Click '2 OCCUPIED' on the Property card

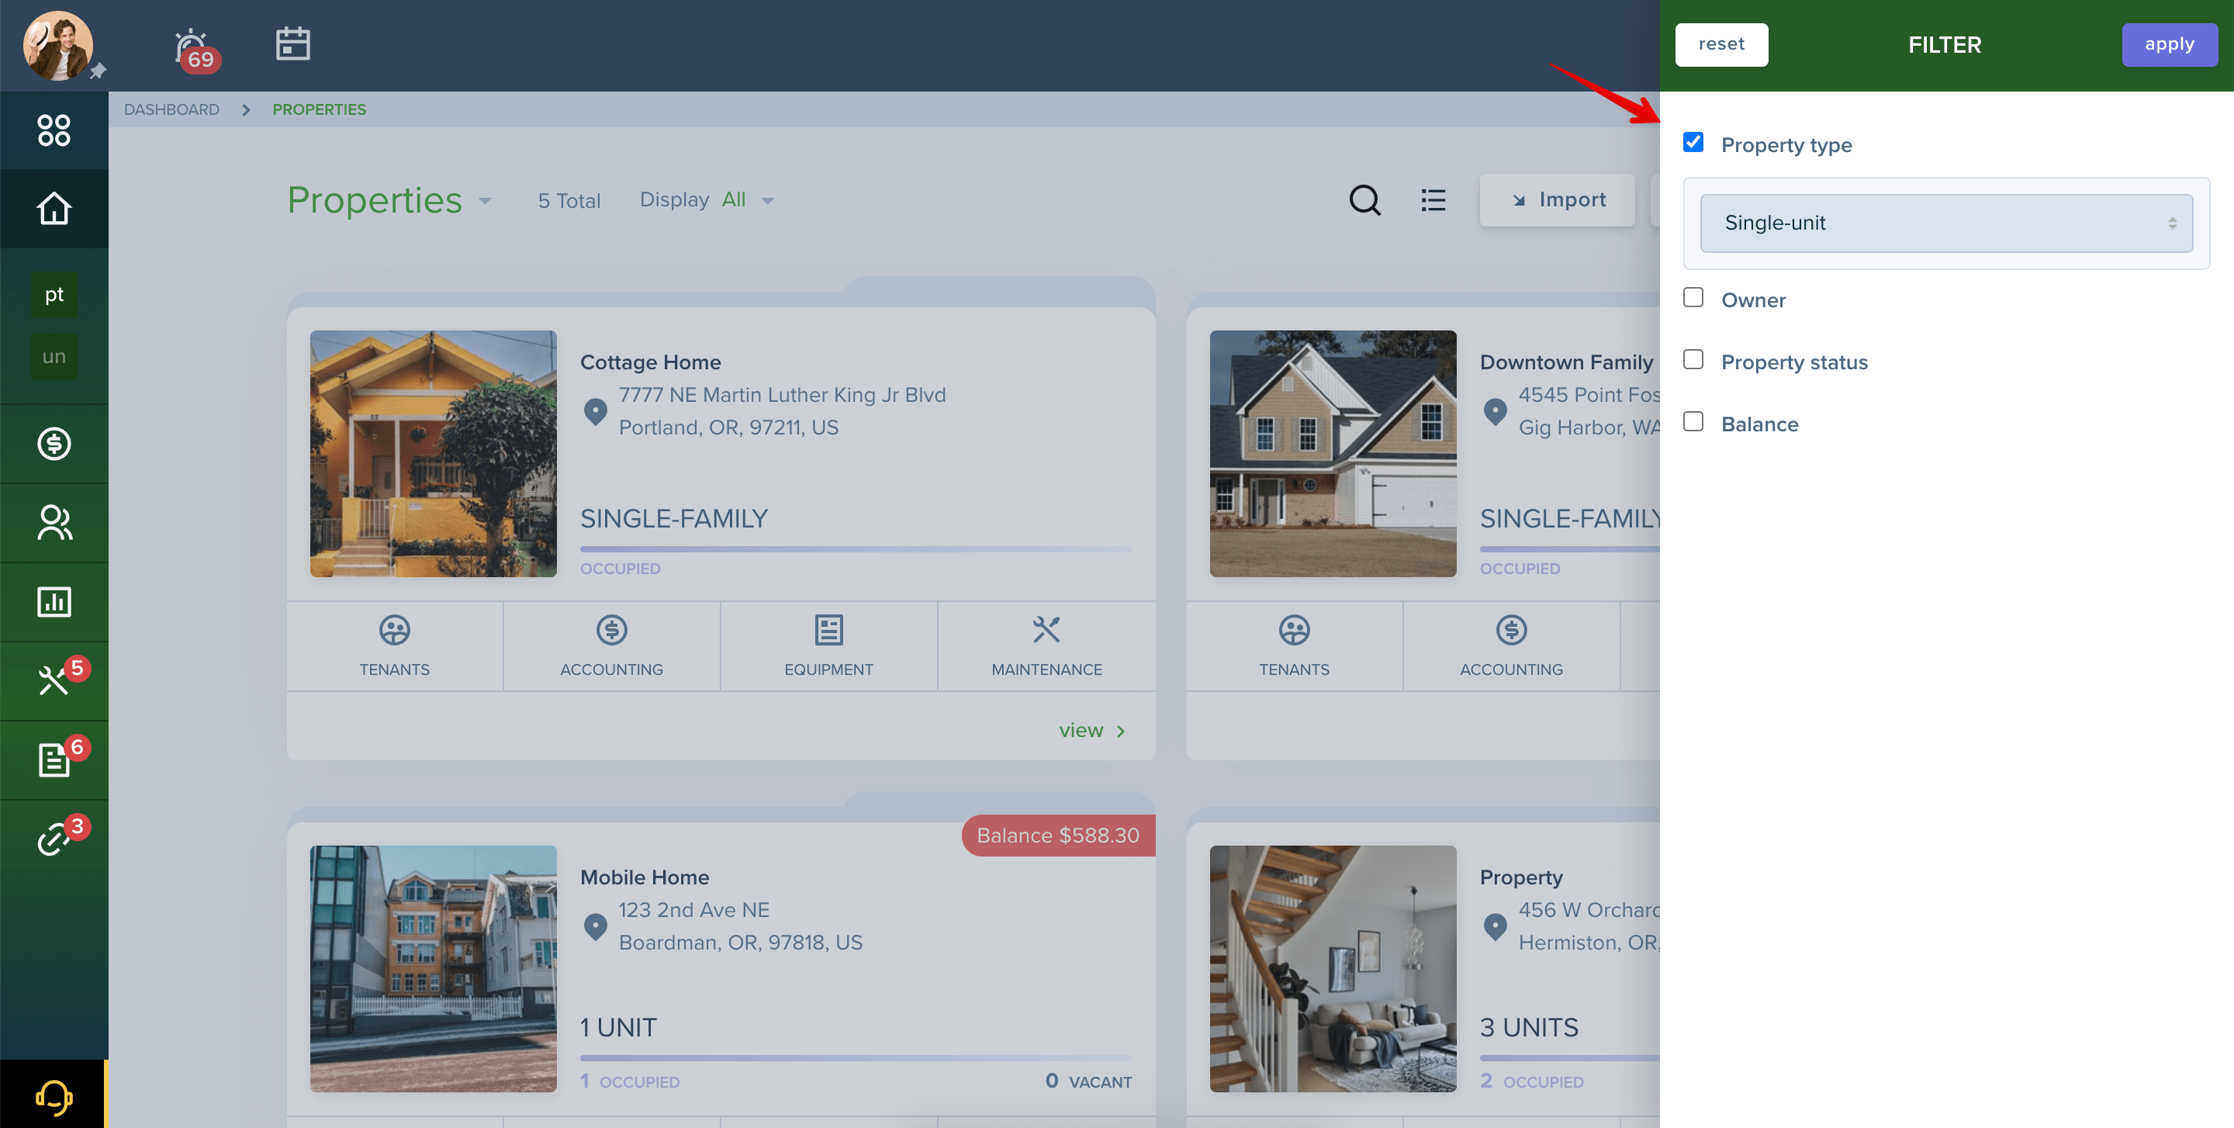click(x=1531, y=1081)
